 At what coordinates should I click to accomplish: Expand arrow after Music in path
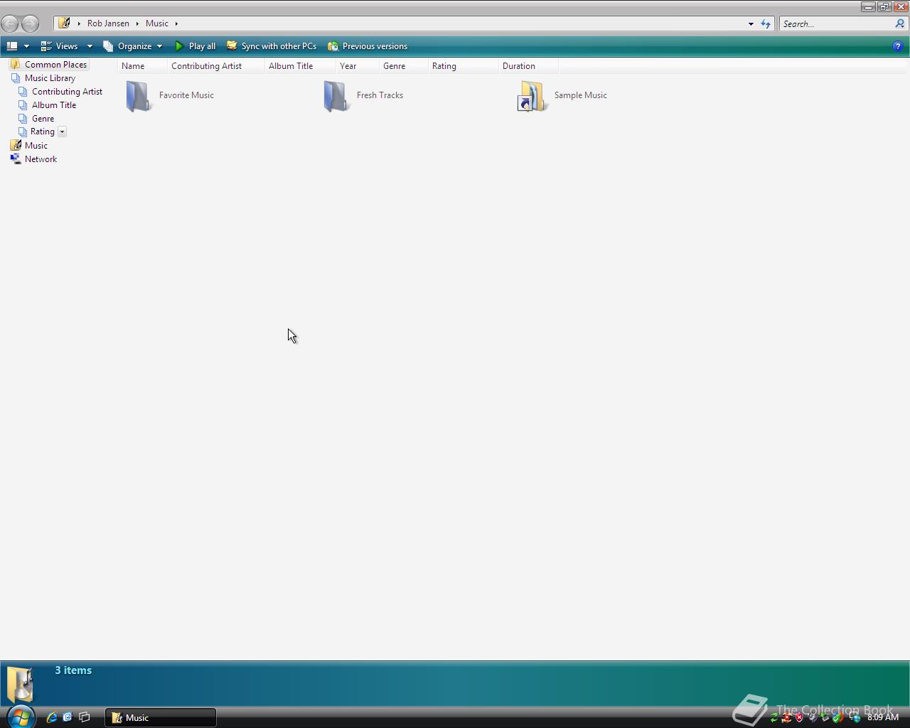pyautogui.click(x=176, y=23)
